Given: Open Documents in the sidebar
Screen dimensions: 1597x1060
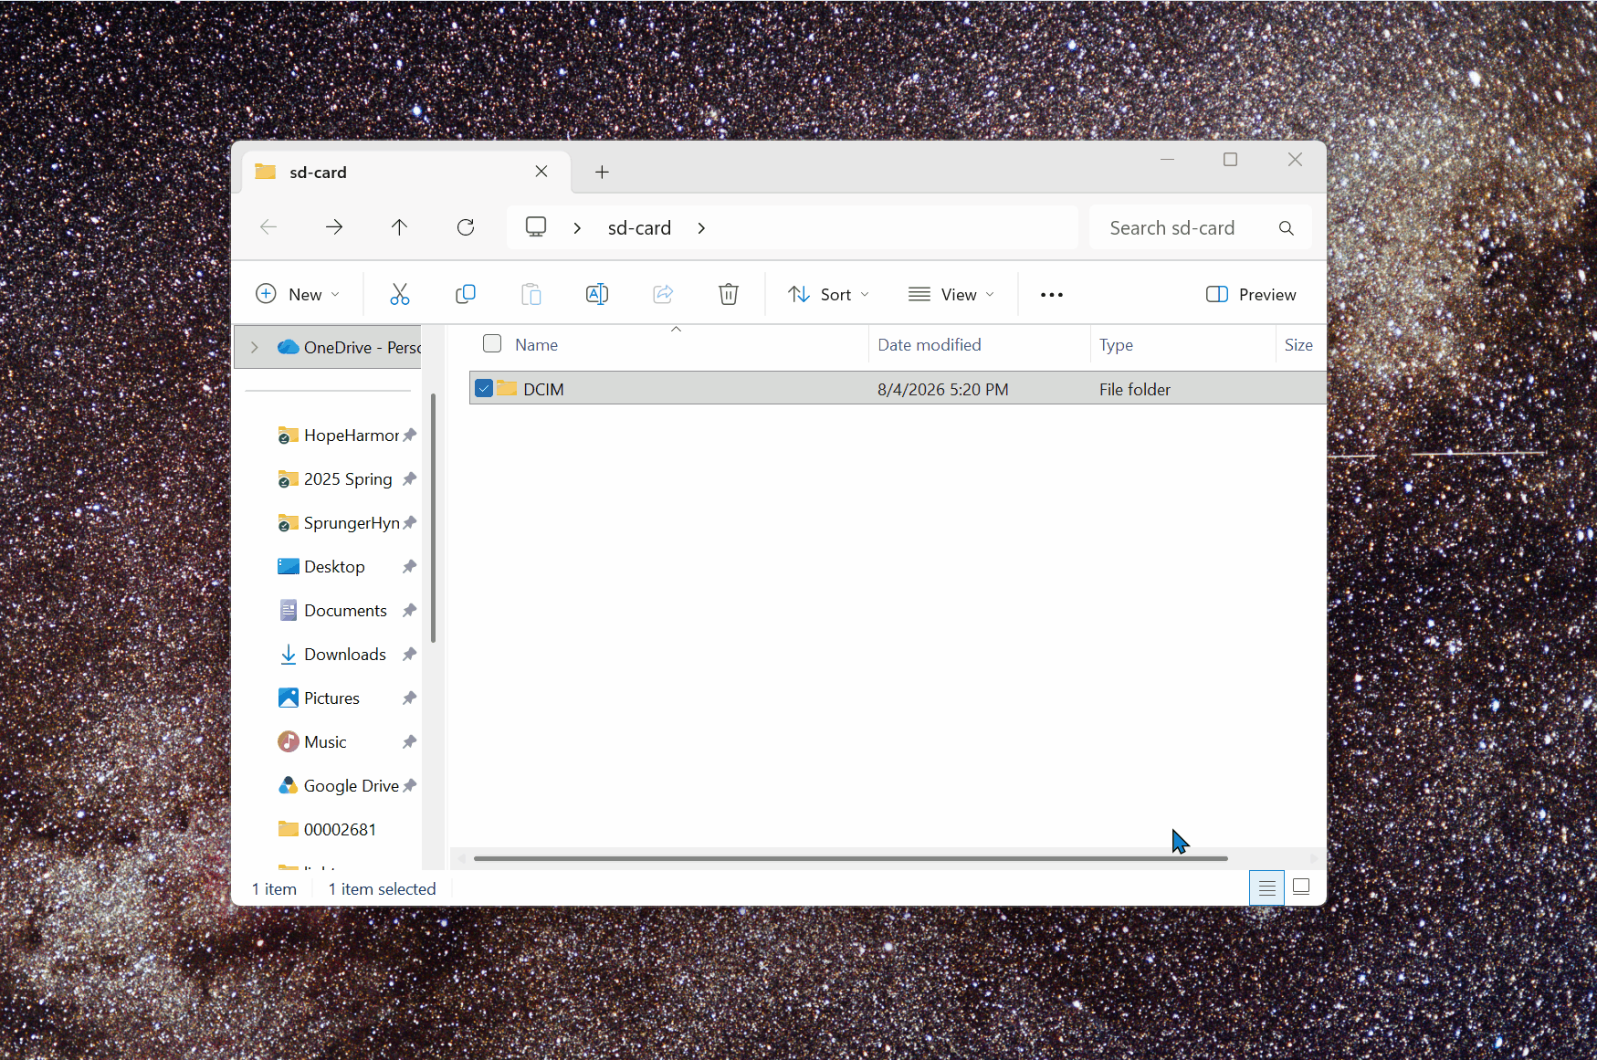Looking at the screenshot, I should pos(345,610).
